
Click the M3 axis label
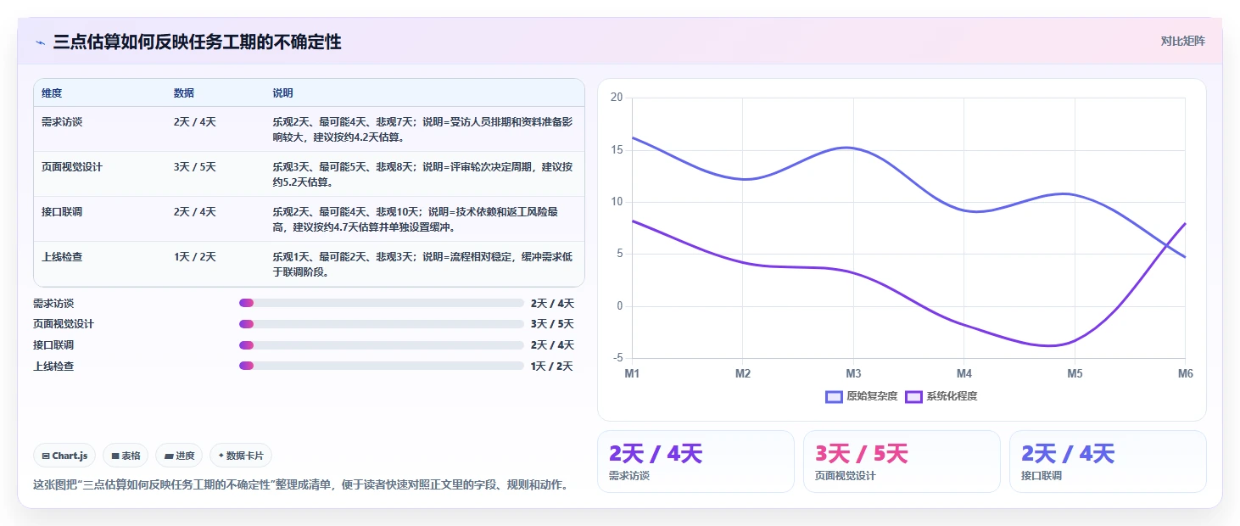853,374
